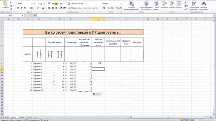Switch to the Лист1 sheet tab
This screenshot has width=216, height=121.
(13, 117)
